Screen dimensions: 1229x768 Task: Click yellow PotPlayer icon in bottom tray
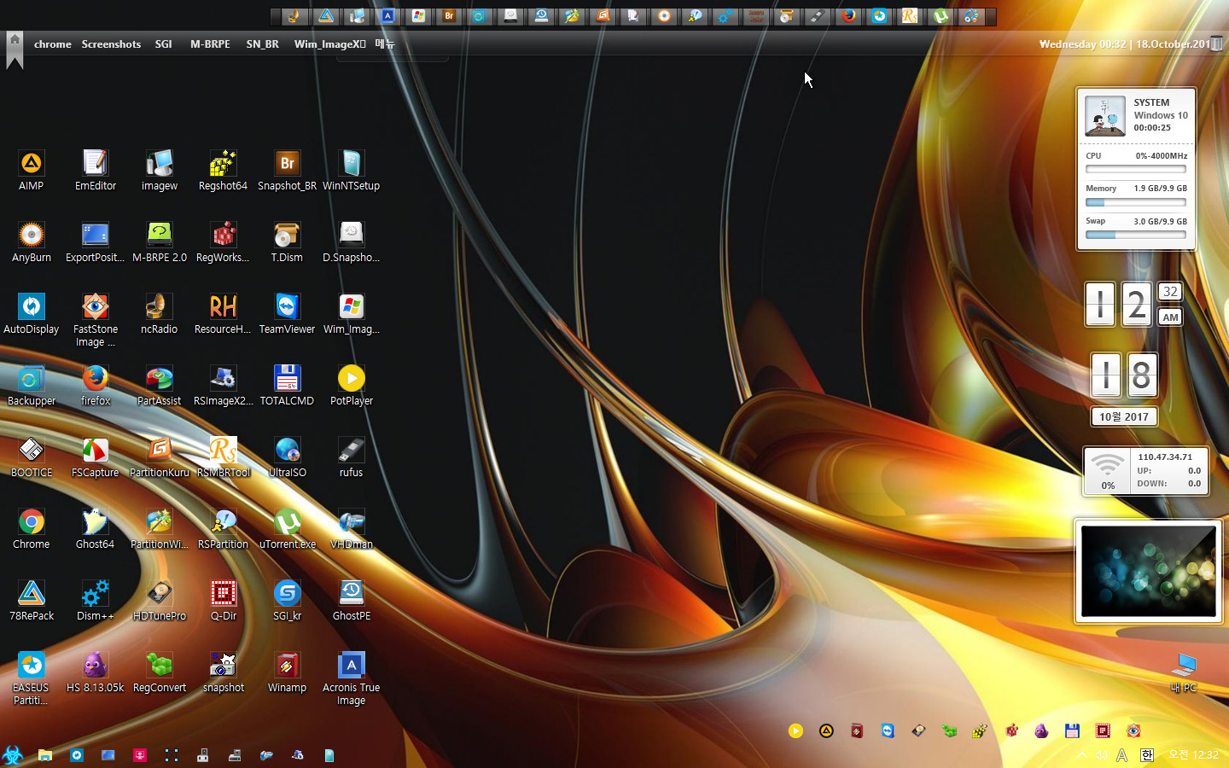pos(795,730)
